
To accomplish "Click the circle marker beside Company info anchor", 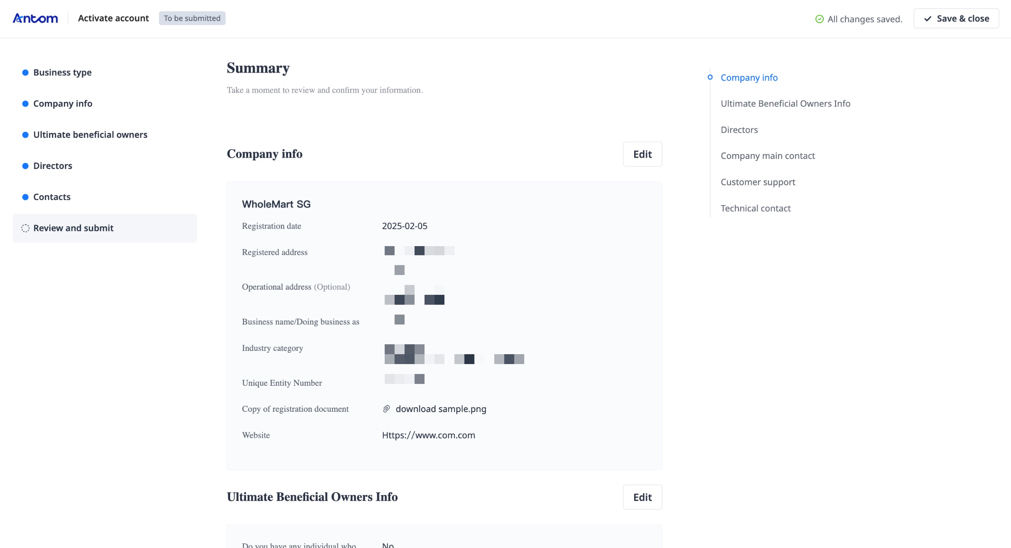I will pyautogui.click(x=710, y=77).
